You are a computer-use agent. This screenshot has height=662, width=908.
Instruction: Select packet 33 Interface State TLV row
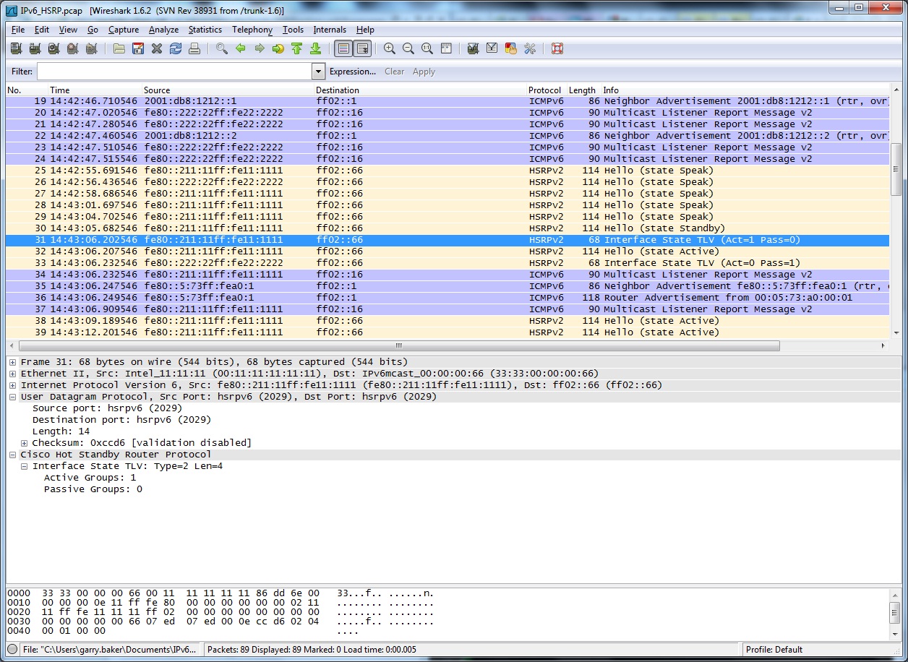click(x=447, y=263)
